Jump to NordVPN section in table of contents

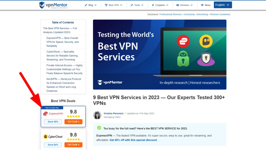click(x=64, y=85)
